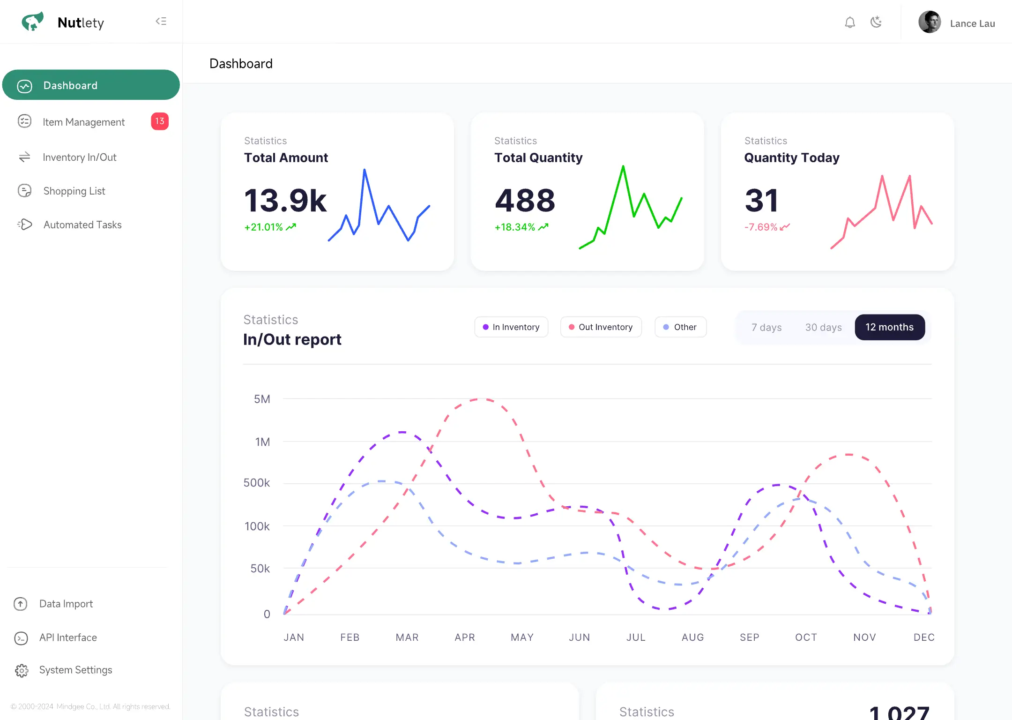Switch chart range to 7 days
Screen dimensions: 1012x720
pyautogui.click(x=766, y=327)
